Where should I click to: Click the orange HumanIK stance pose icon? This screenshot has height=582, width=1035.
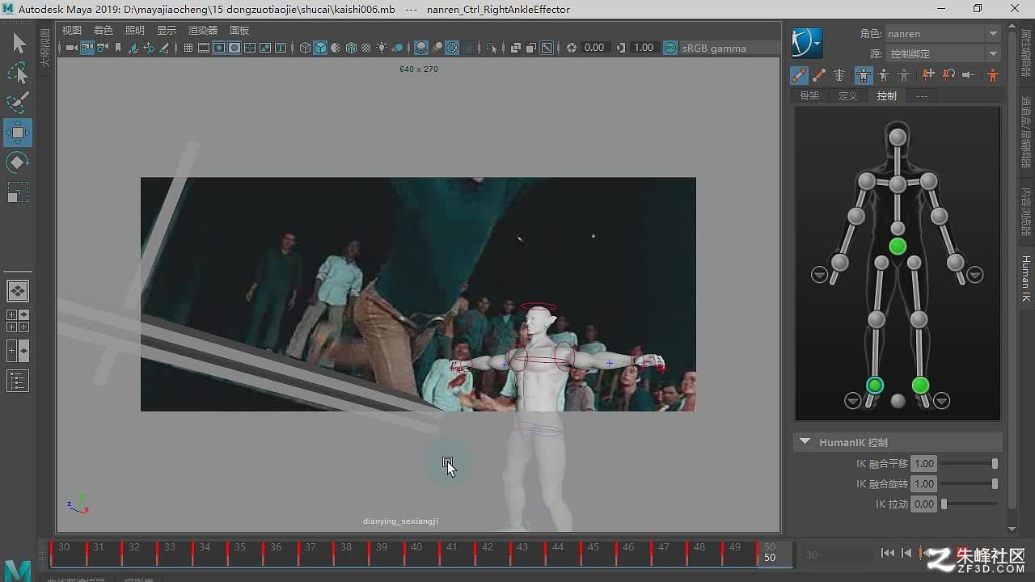click(992, 75)
